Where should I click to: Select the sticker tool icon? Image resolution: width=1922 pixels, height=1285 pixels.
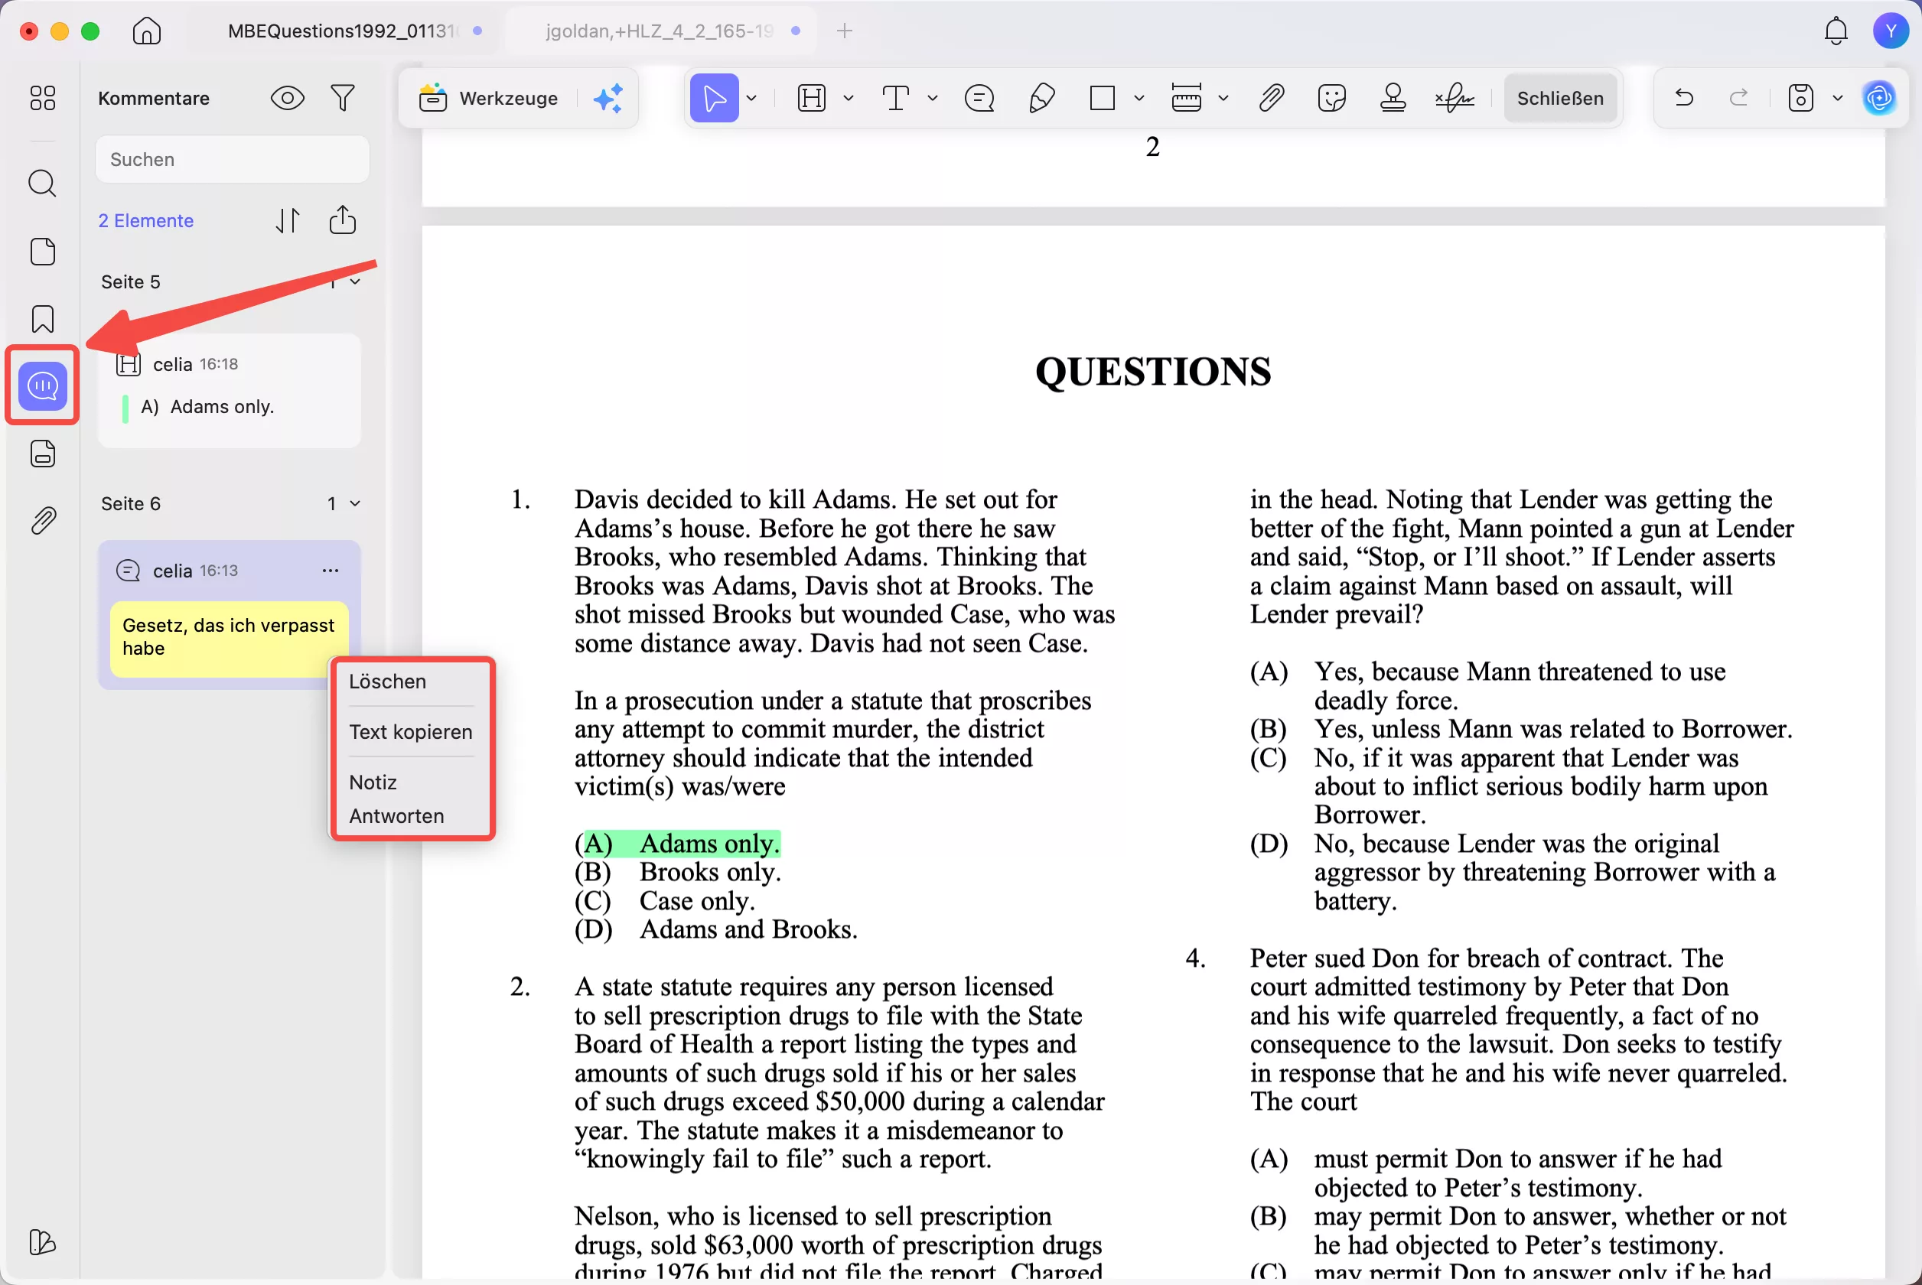pos(1332,99)
